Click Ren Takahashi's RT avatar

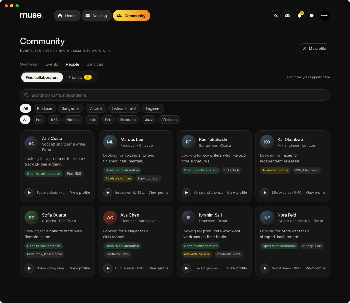(189, 142)
